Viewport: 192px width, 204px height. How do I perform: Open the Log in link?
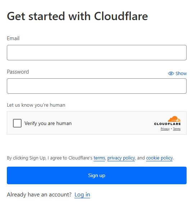82,195
